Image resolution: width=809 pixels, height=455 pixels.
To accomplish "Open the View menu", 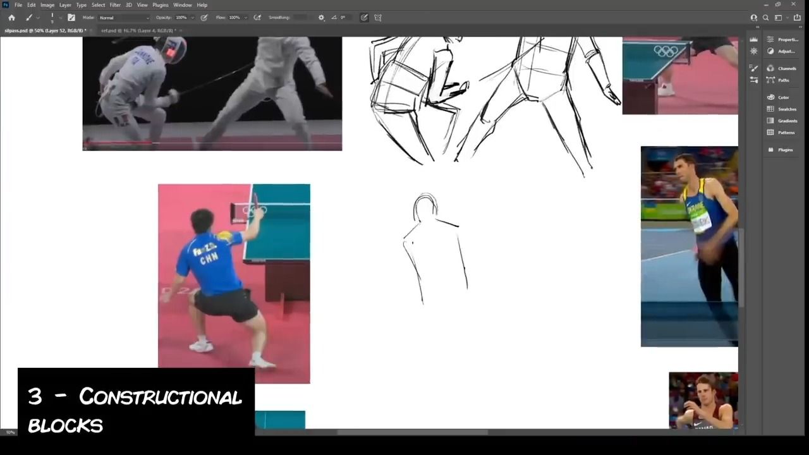I will pos(142,5).
